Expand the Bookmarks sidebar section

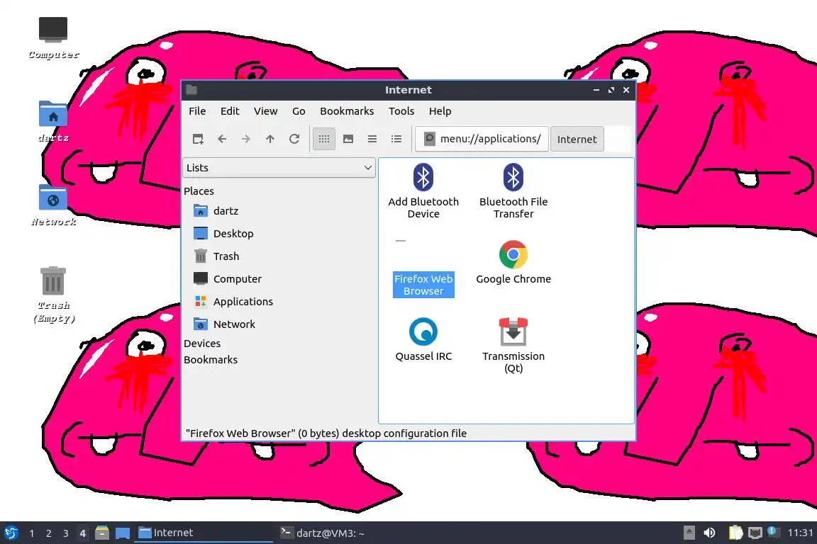211,360
